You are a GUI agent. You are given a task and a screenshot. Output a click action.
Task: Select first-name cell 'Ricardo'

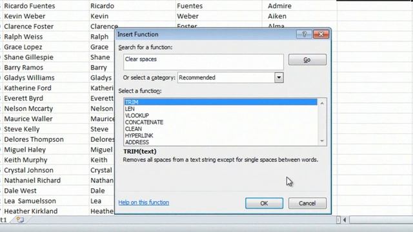[132, 6]
